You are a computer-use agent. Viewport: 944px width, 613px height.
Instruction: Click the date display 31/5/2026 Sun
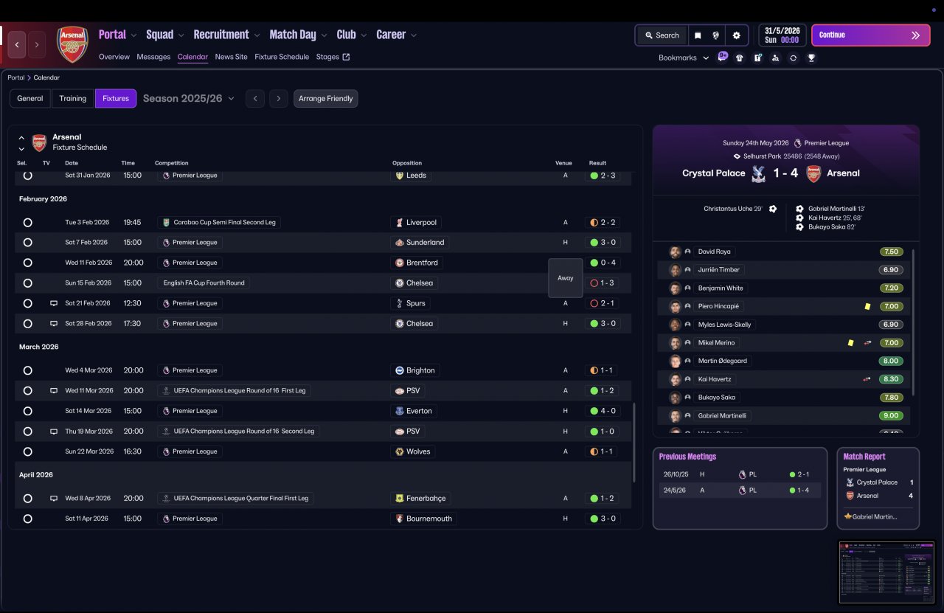(782, 35)
